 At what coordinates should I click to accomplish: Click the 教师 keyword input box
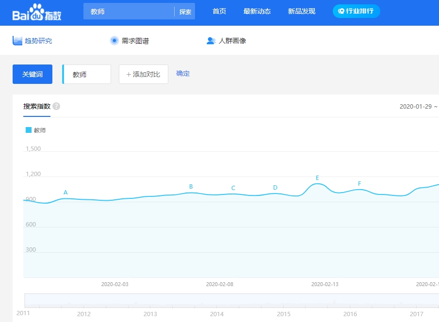click(87, 74)
